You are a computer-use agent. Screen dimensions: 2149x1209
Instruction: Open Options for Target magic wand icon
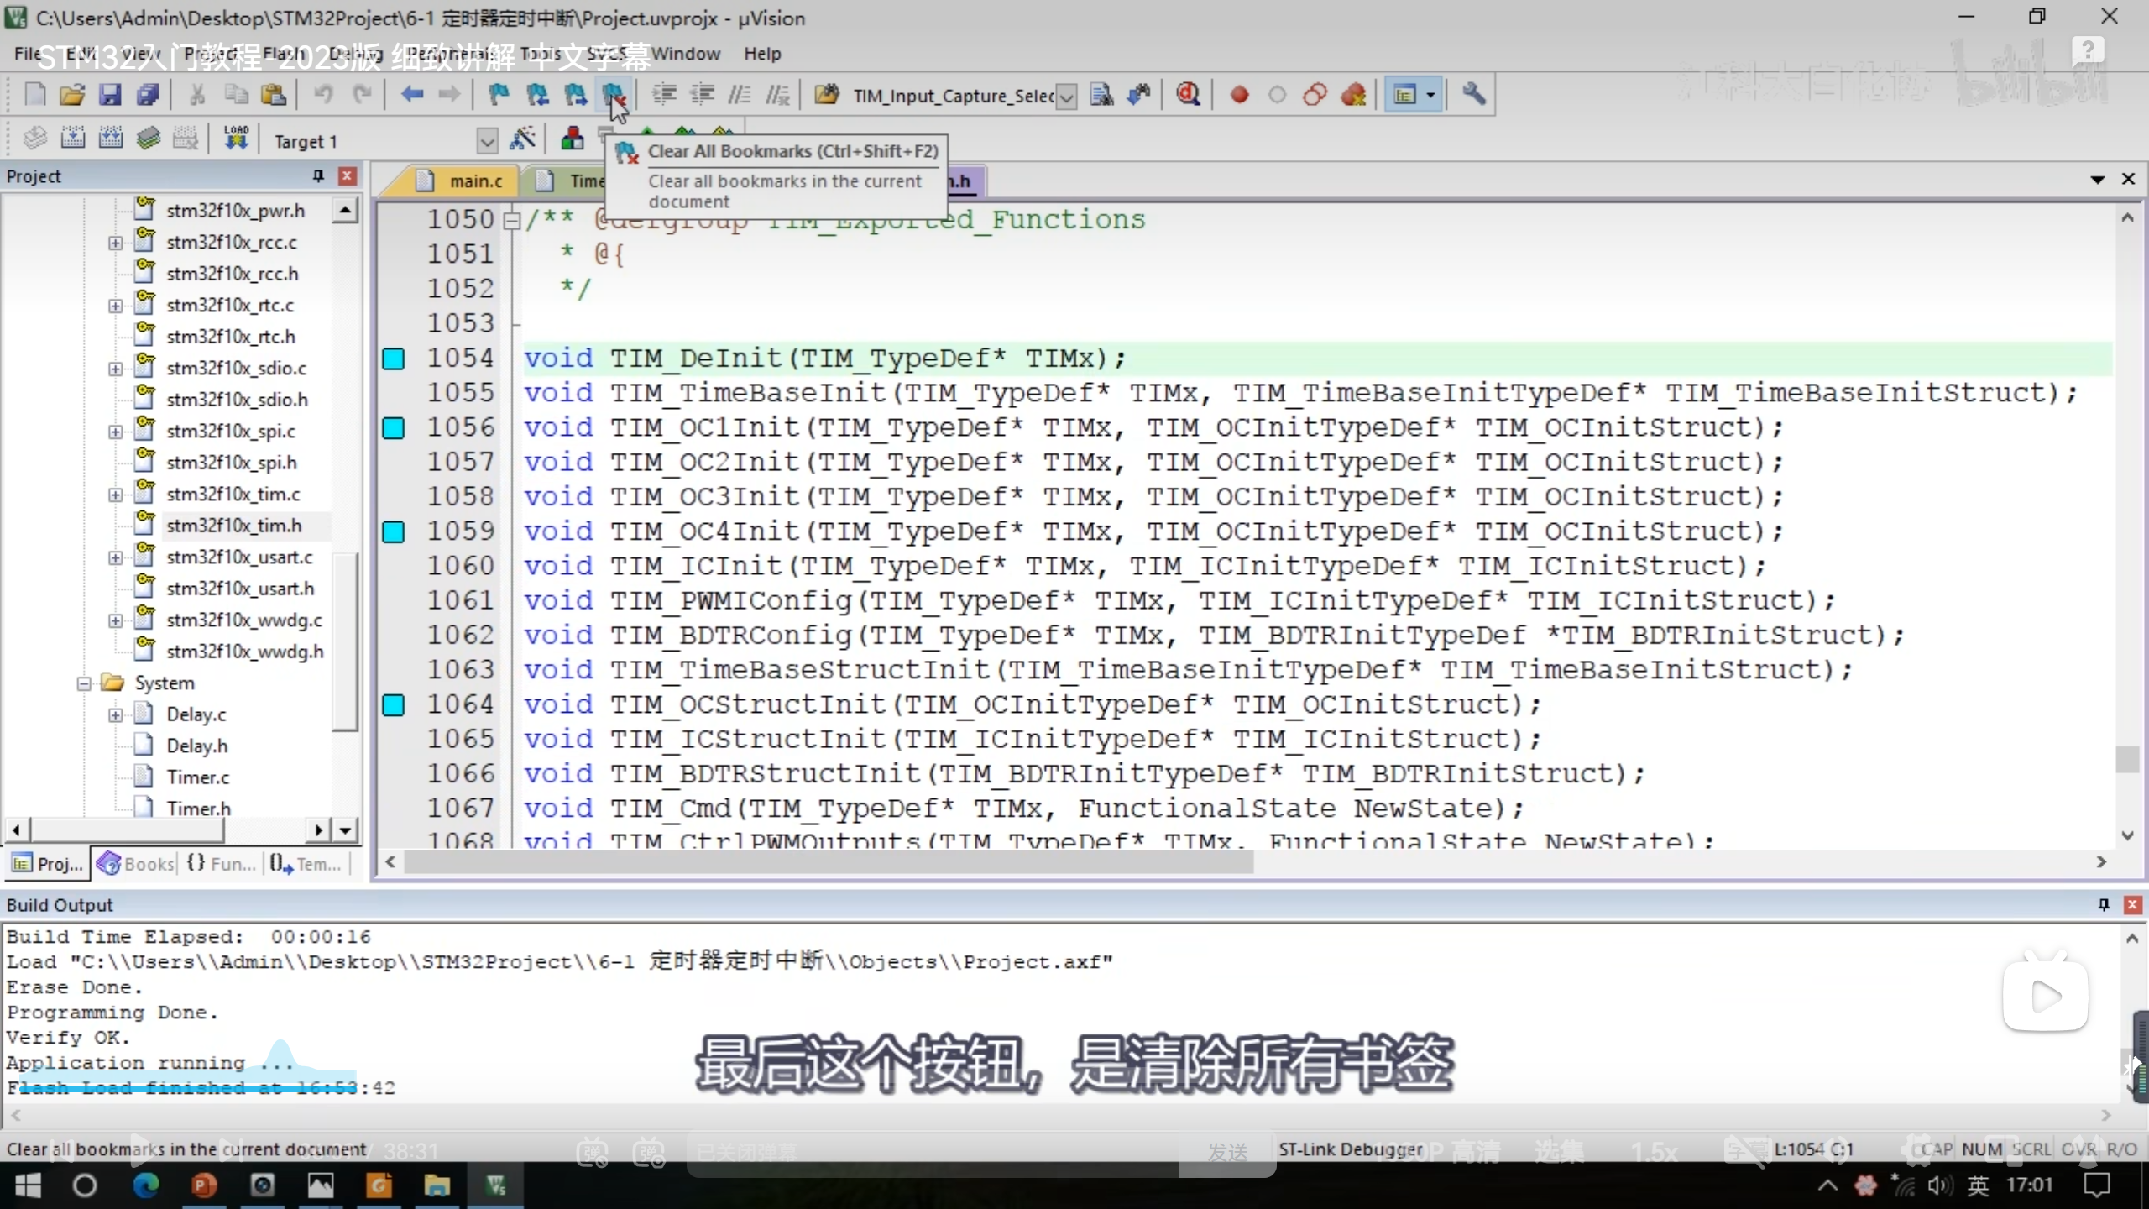coord(522,139)
